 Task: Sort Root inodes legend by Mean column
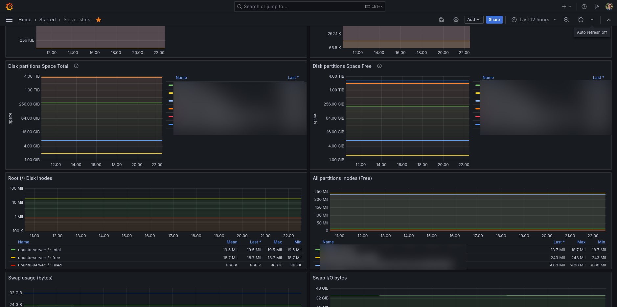point(232,242)
